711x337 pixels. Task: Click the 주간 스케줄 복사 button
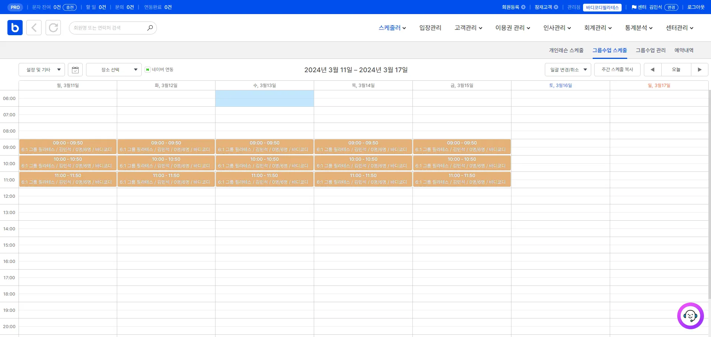(617, 70)
